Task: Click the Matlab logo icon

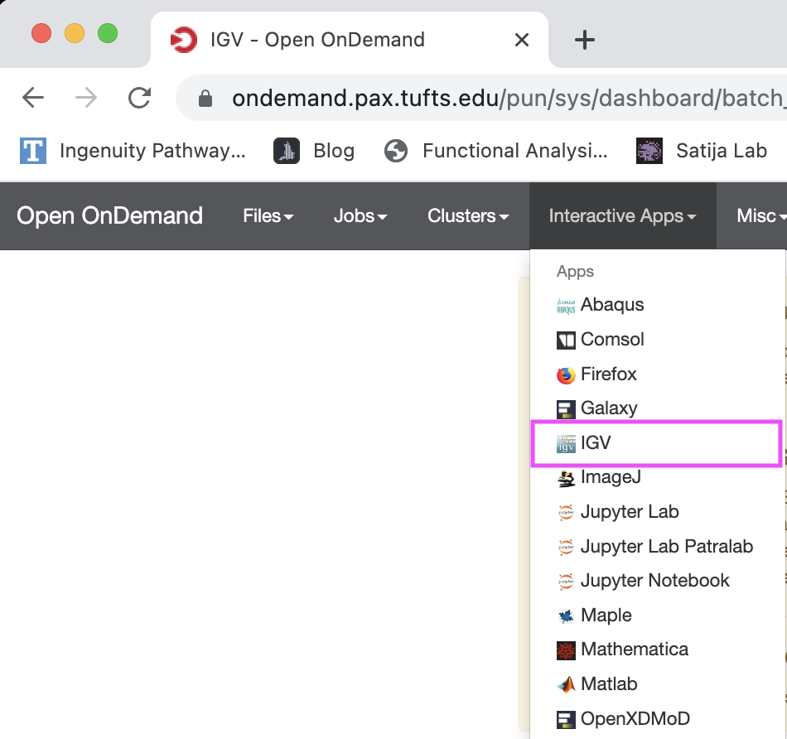Action: 566,685
